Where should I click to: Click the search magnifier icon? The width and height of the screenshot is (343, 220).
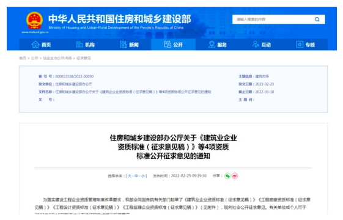click(x=317, y=19)
